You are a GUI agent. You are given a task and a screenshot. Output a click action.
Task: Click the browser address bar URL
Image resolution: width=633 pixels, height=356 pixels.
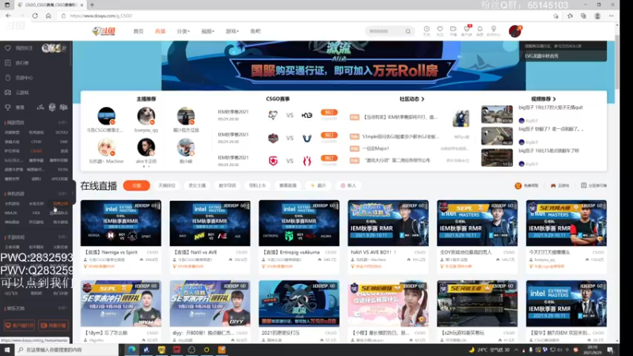pos(101,16)
